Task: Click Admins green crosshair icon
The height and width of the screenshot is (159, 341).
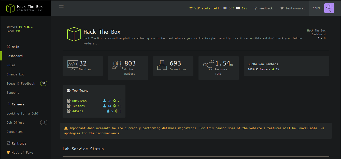Action: coord(116,111)
